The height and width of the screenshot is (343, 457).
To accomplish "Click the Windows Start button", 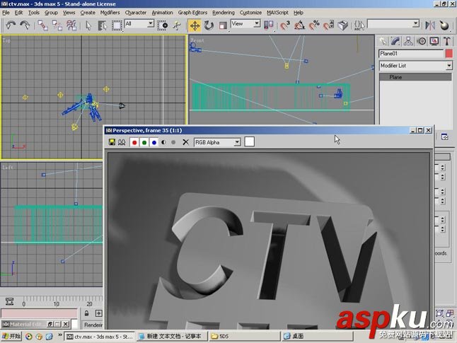I will point(11,337).
